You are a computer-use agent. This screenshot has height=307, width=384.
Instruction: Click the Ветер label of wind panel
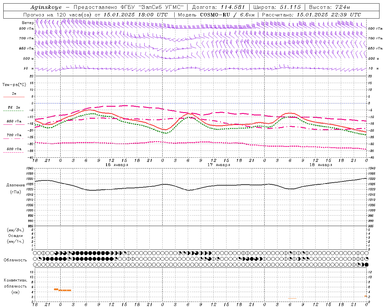point(28,23)
